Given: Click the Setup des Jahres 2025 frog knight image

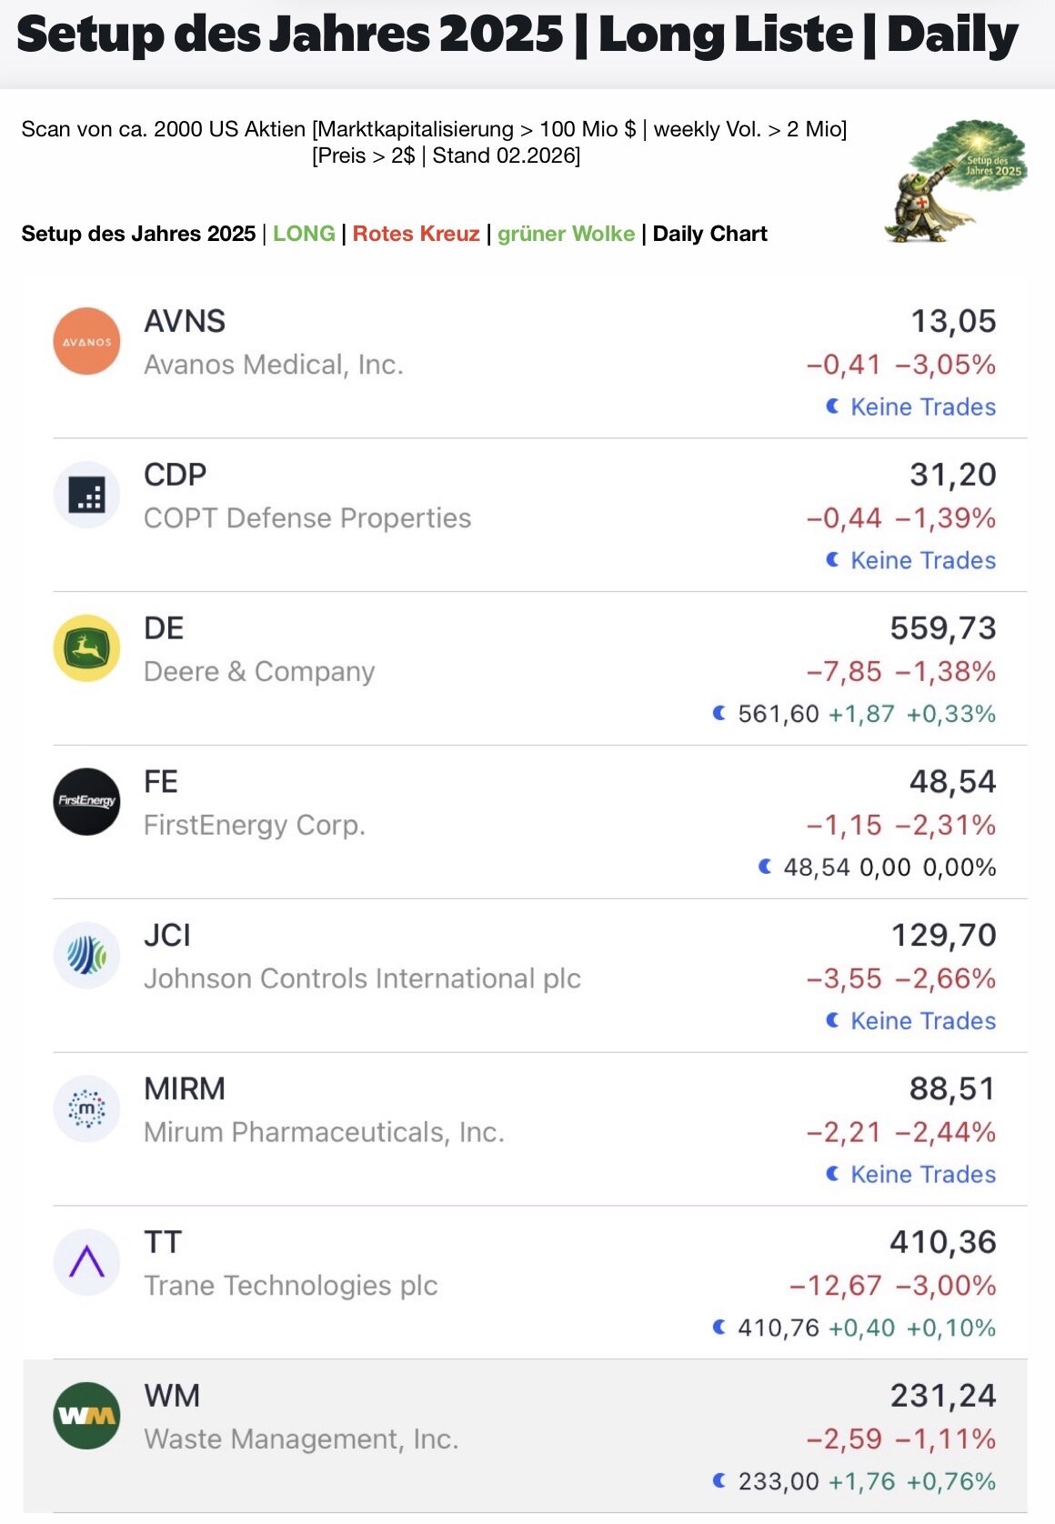Looking at the screenshot, I should tap(954, 182).
